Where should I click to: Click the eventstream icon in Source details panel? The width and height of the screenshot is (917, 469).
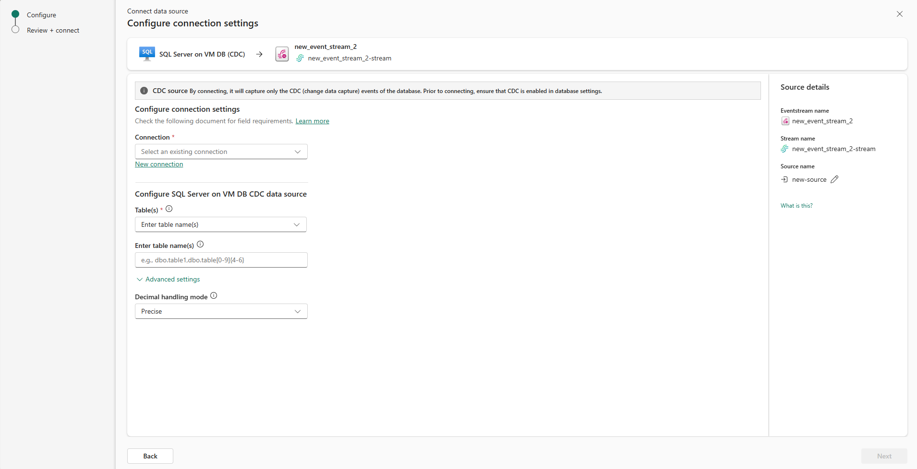pyautogui.click(x=785, y=121)
